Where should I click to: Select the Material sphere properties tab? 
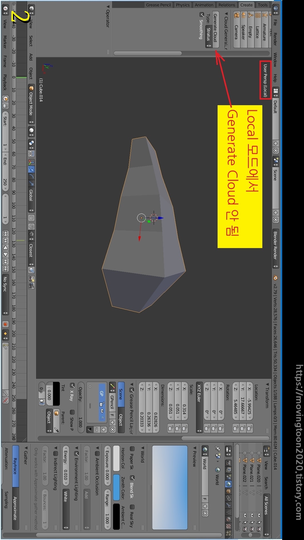tap(229, 519)
